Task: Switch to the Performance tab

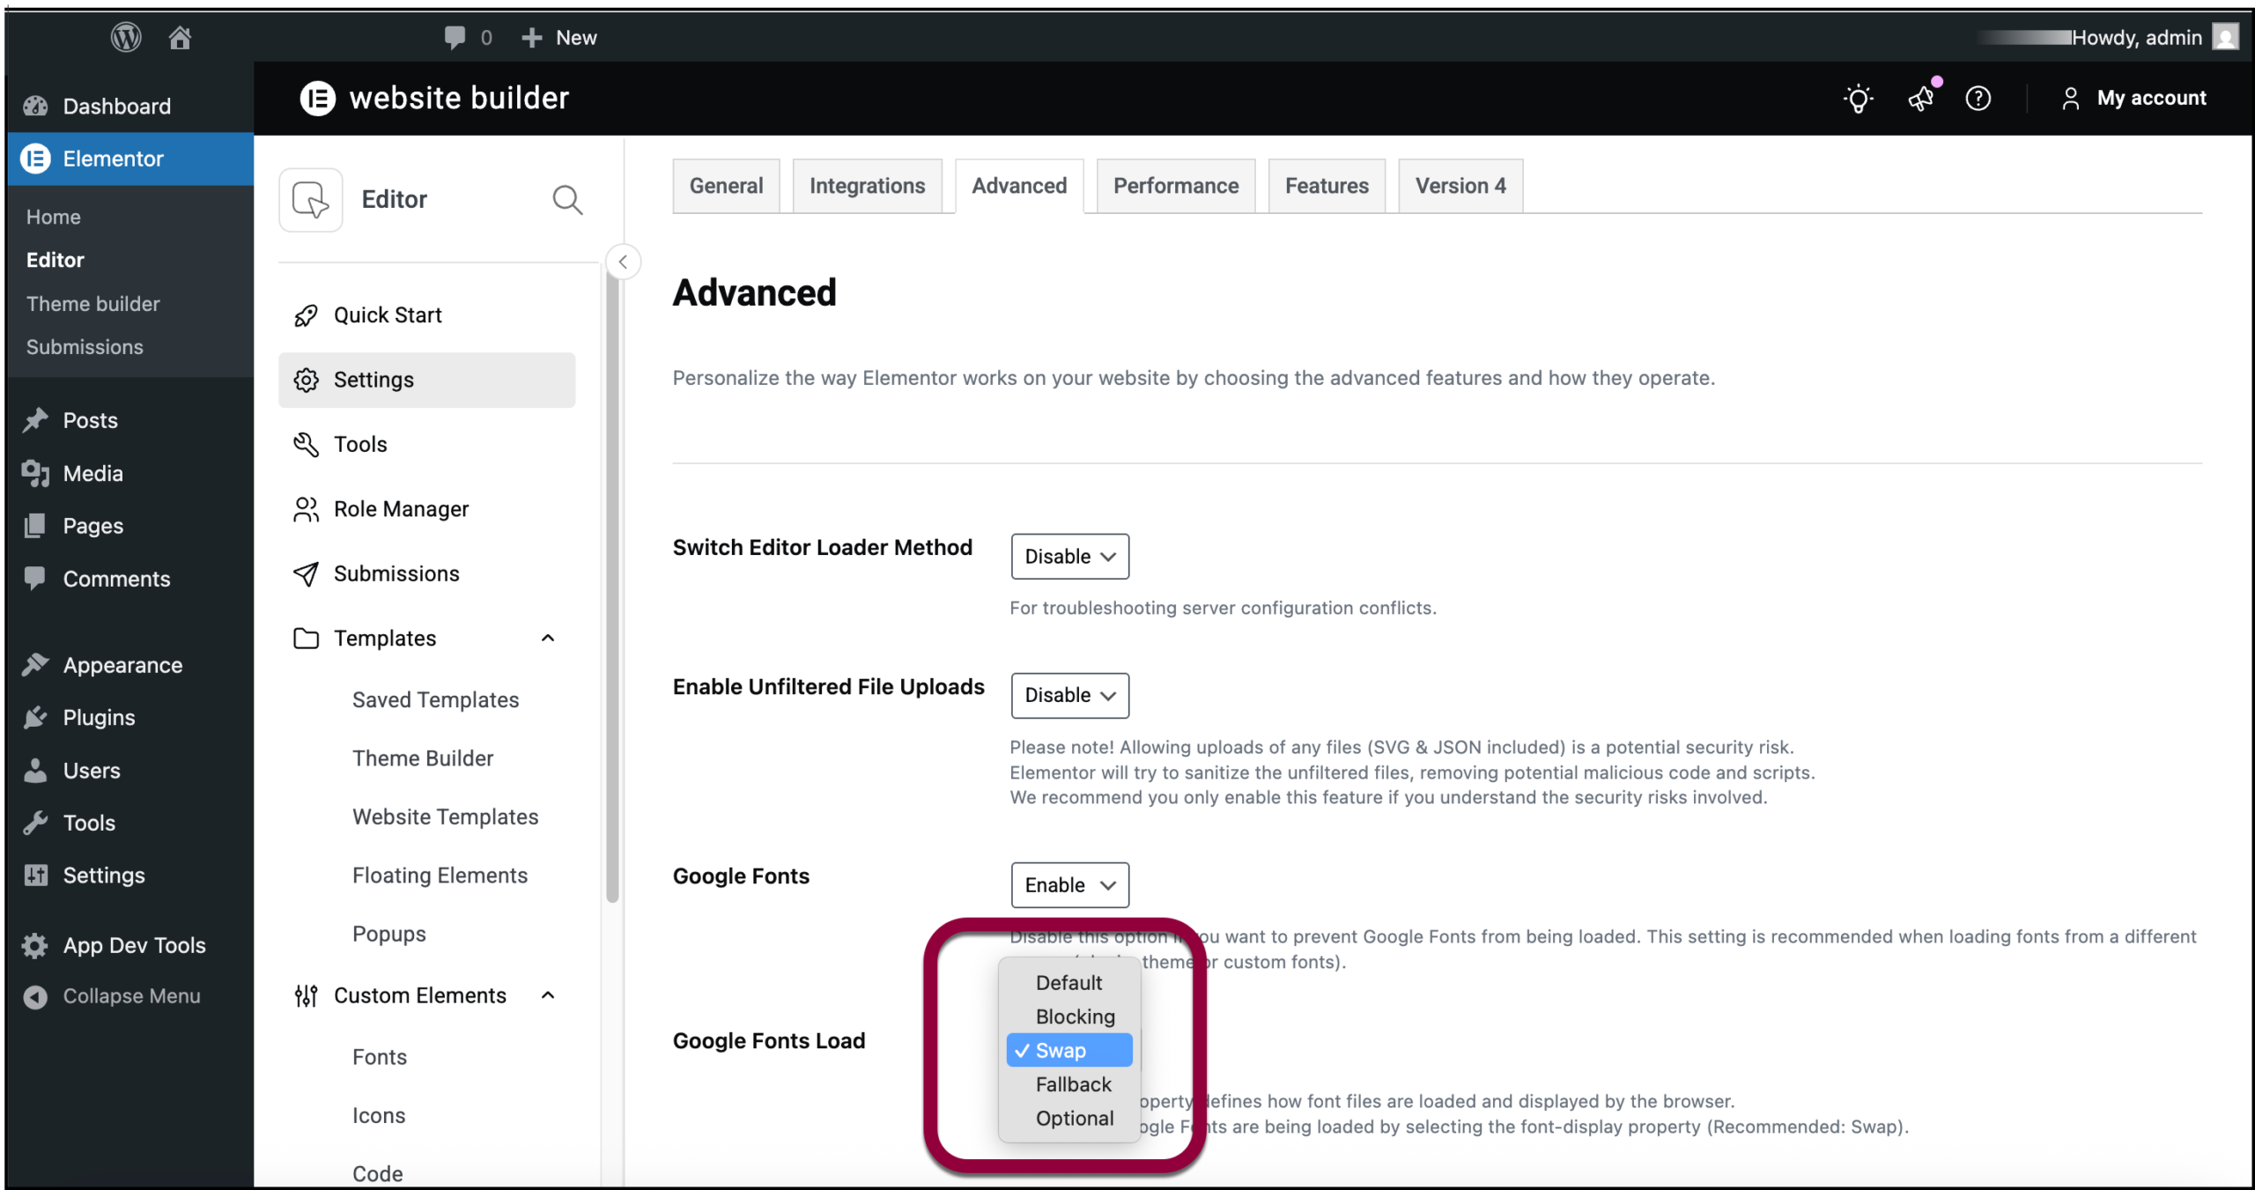Action: click(1175, 186)
